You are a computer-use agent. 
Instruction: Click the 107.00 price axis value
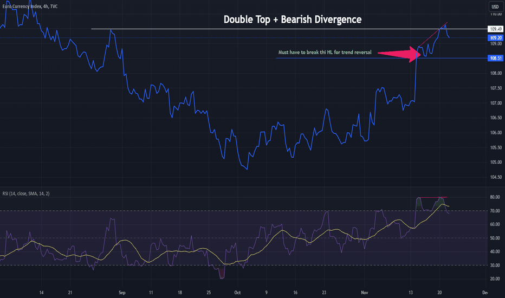tap(496, 103)
